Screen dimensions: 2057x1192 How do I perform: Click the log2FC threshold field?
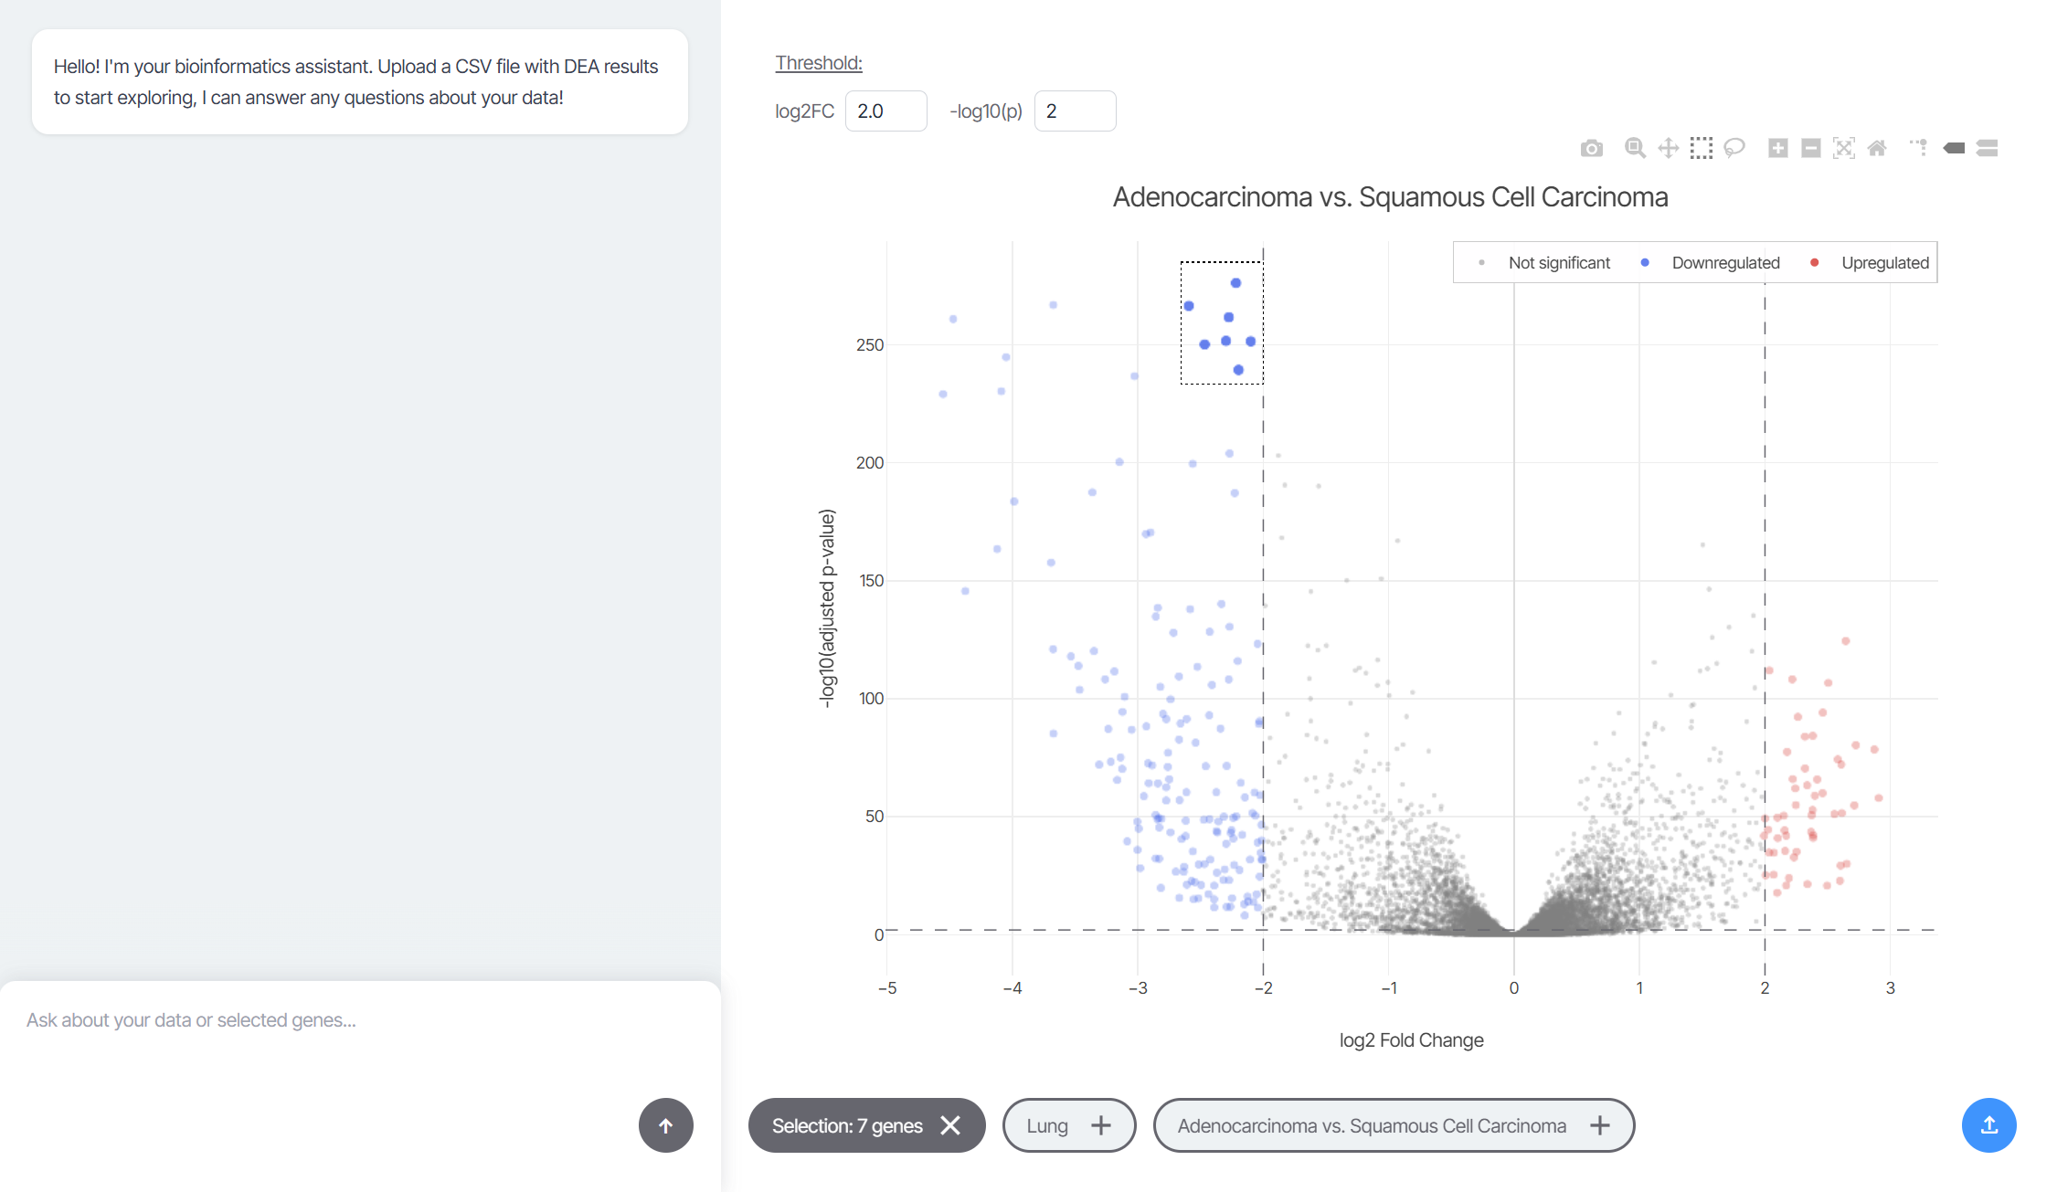pyautogui.click(x=885, y=111)
